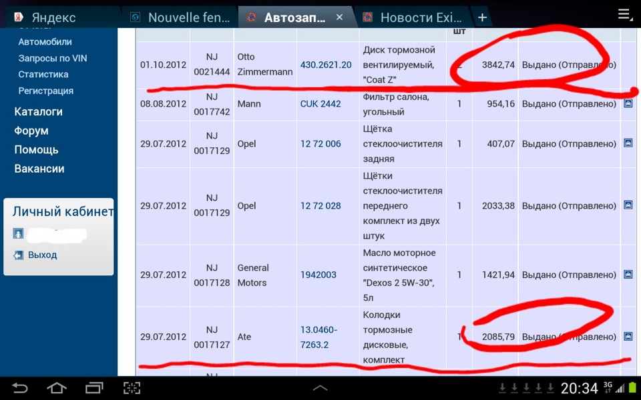Open the Статистика sidebar link

(43, 74)
